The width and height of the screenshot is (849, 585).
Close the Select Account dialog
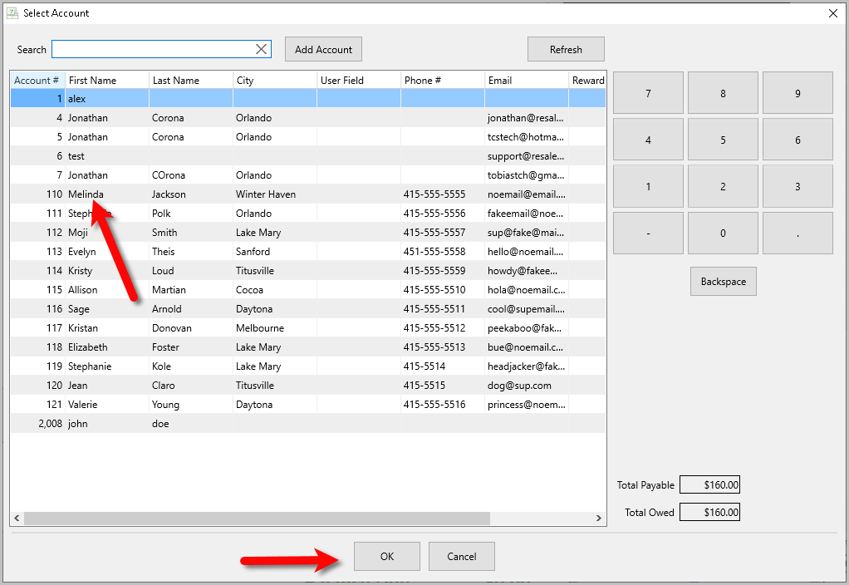832,13
